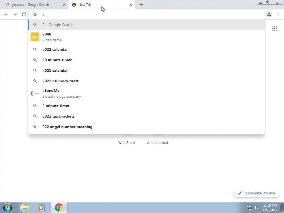Select the New Tab tab
The height and width of the screenshot is (213, 284).
click(102, 5)
